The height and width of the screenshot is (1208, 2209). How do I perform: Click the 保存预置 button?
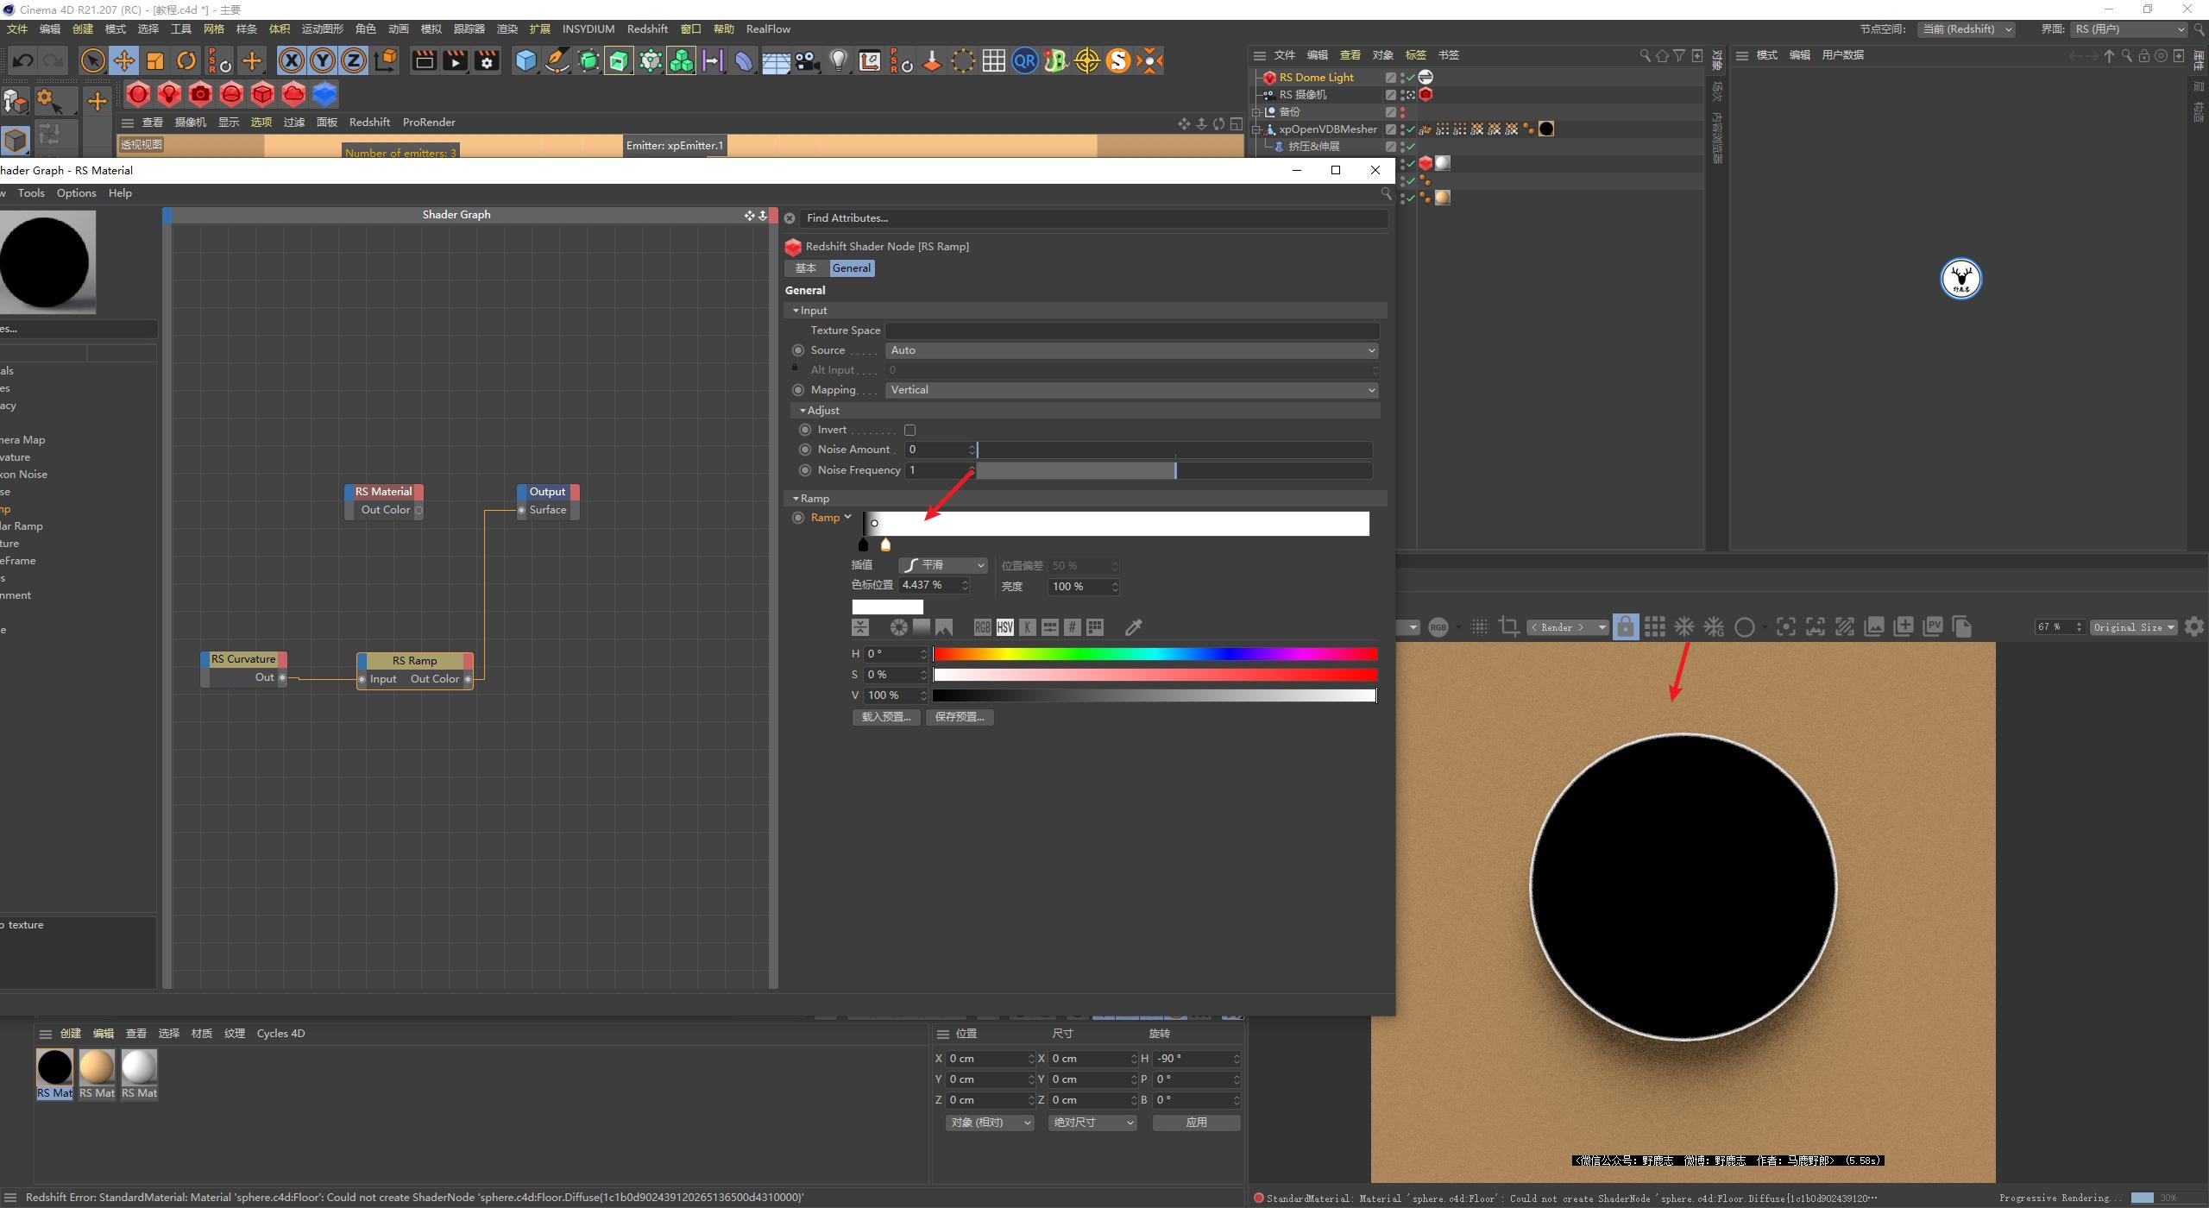pyautogui.click(x=959, y=716)
